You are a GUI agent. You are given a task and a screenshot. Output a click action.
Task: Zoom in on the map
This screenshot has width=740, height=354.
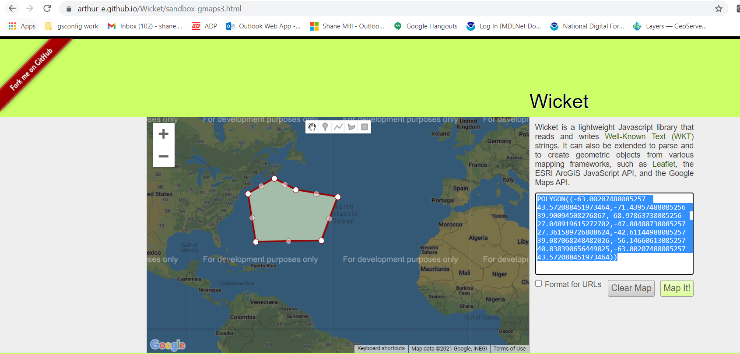coord(164,134)
